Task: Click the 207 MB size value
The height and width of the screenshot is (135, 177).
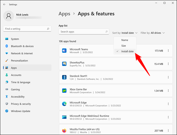Action: click(x=159, y=131)
